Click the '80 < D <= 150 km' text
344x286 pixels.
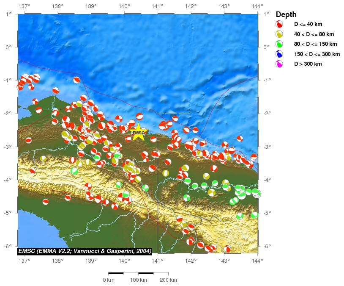[x=315, y=44]
